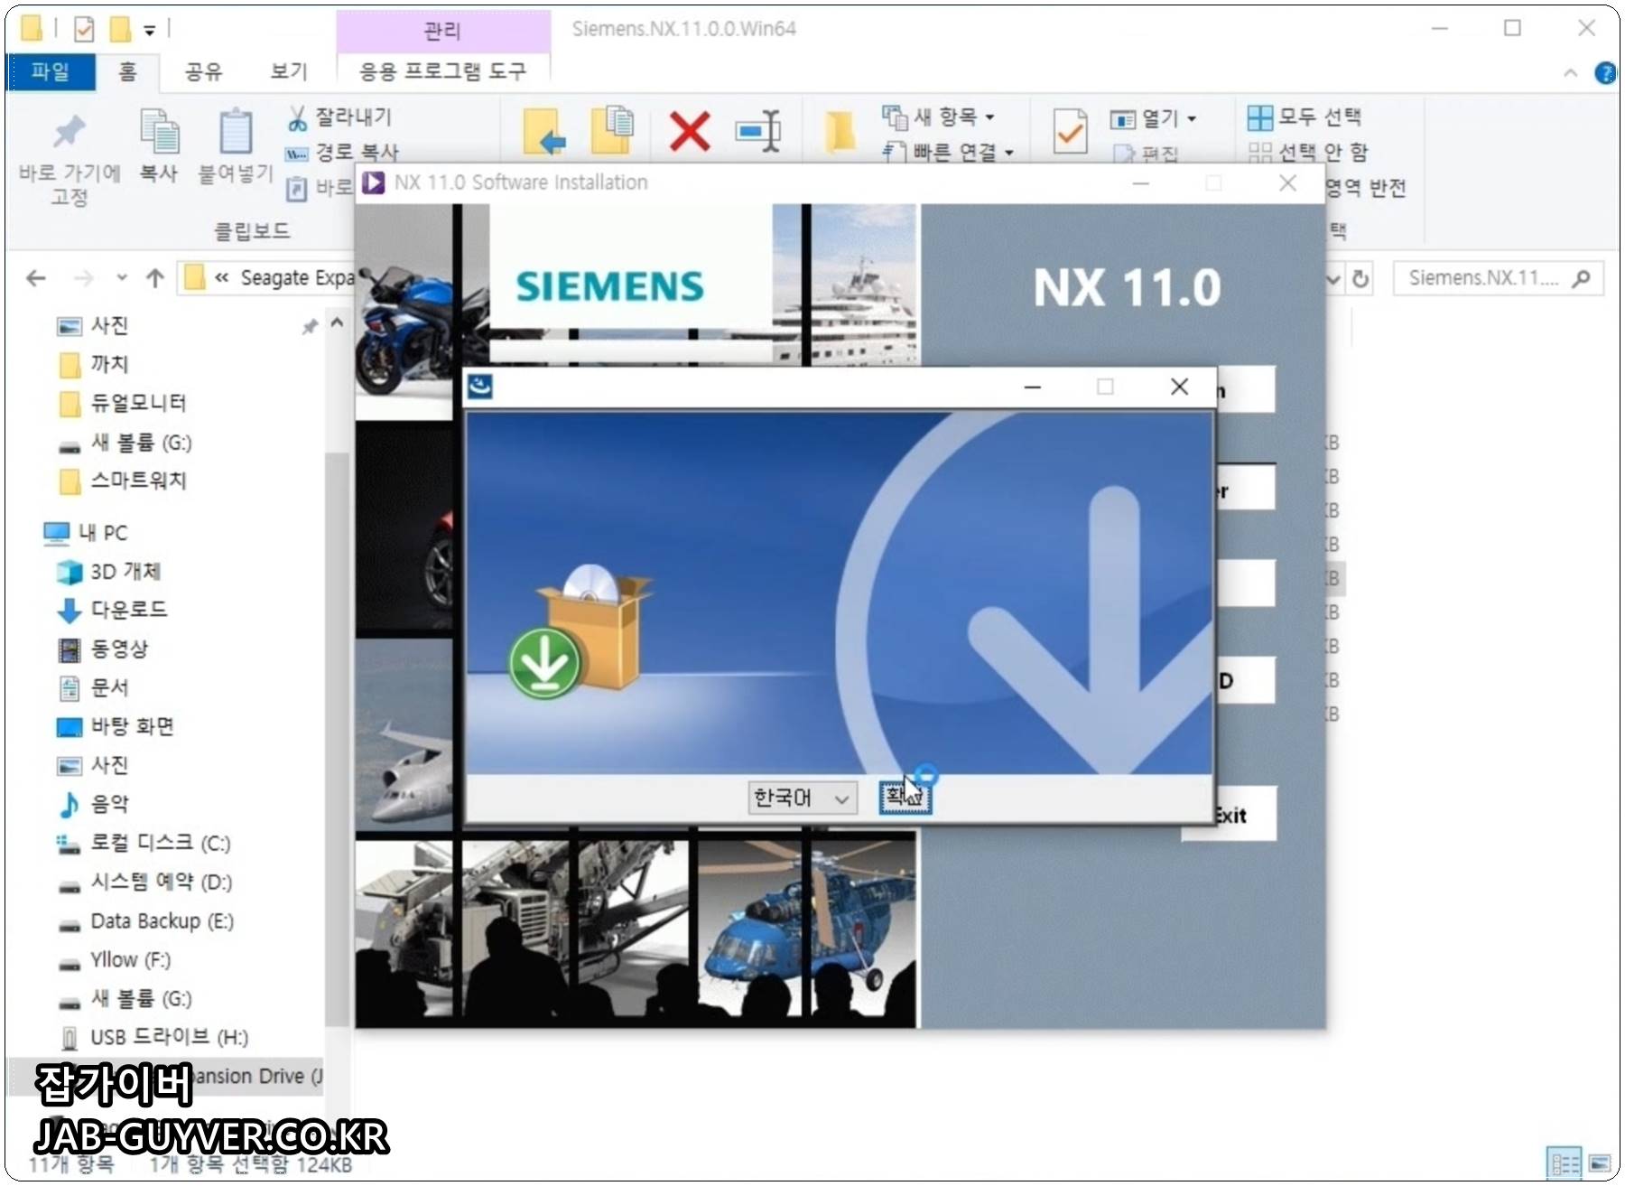Open the recent locations dropdown arrow
Viewport: 1625px width, 1186px height.
(122, 278)
